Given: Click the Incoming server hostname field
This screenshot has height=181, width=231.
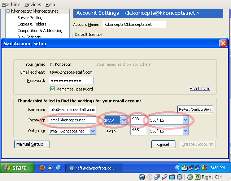Looking at the screenshot, I should pyautogui.click(x=73, y=120).
